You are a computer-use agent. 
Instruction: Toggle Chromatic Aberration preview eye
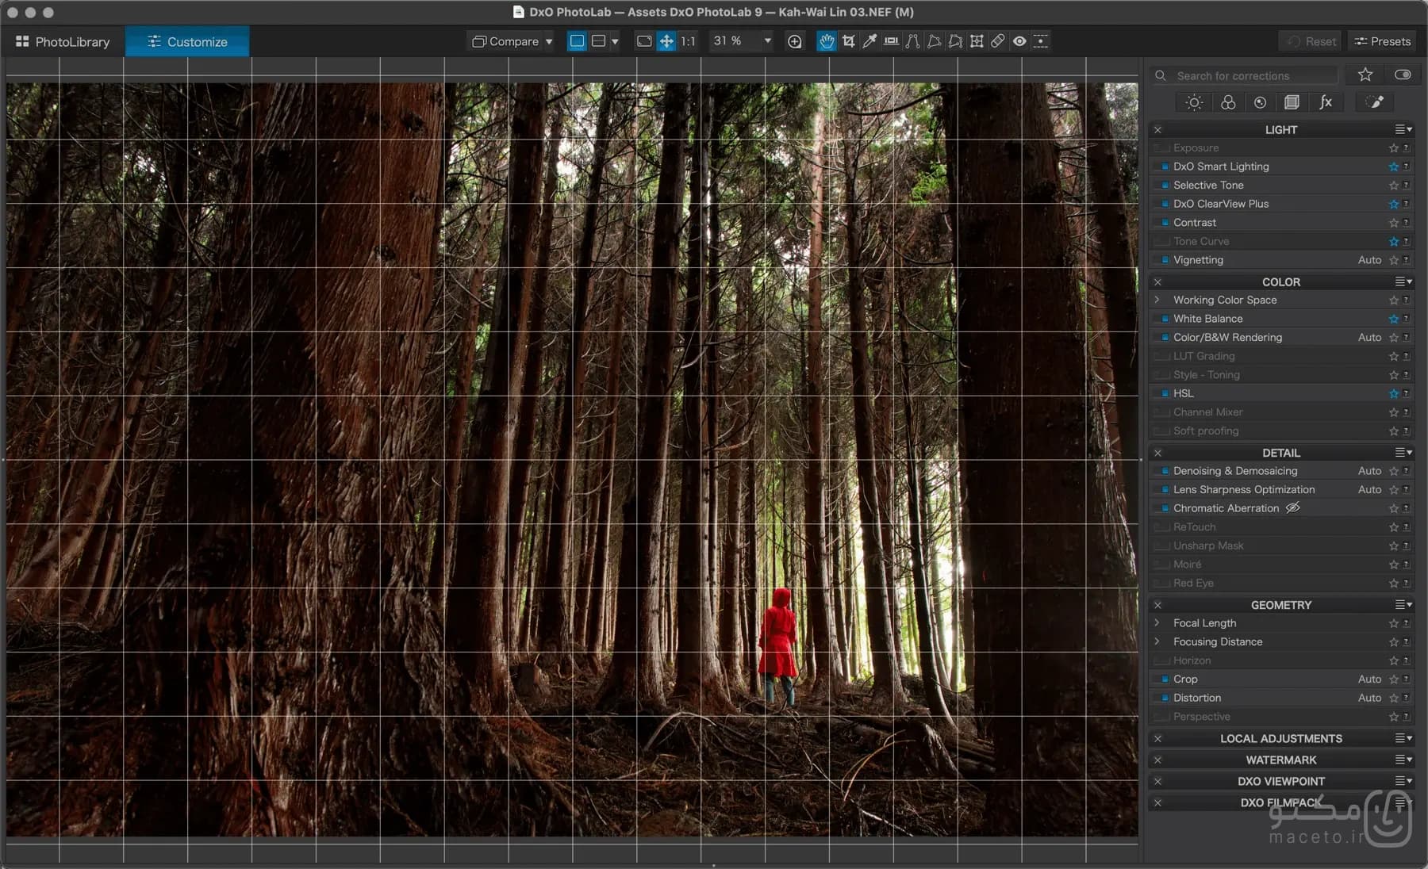1293,508
